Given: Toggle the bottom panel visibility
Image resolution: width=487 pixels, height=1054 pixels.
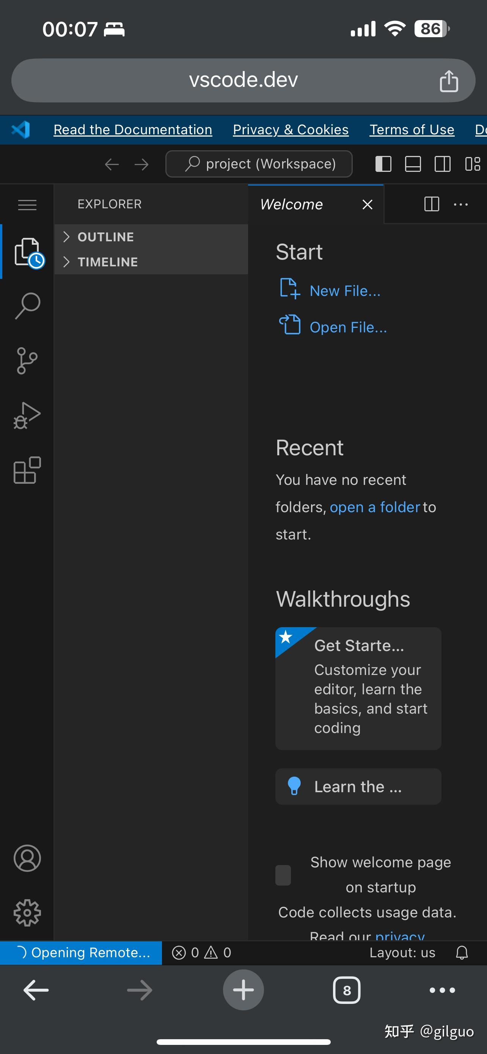Looking at the screenshot, I should point(413,164).
